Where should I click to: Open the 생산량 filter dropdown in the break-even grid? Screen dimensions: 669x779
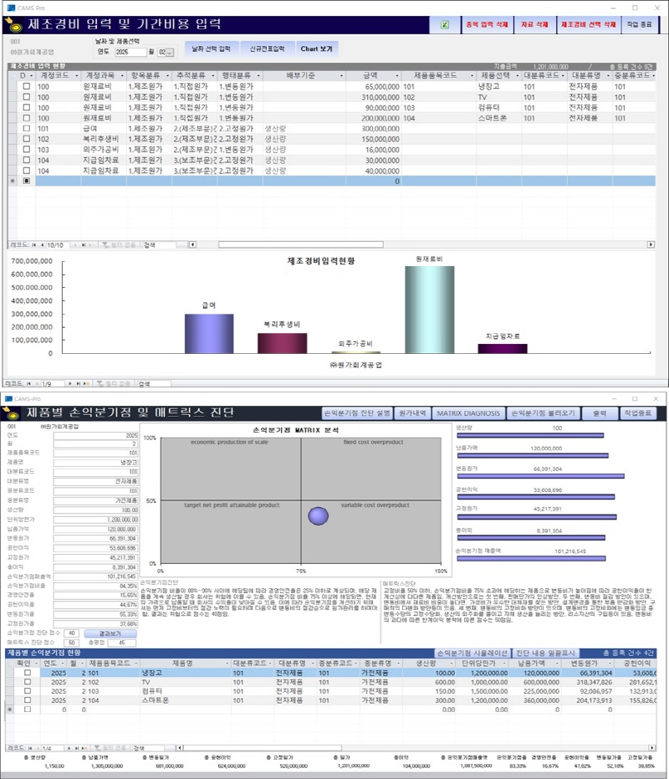[x=452, y=664]
